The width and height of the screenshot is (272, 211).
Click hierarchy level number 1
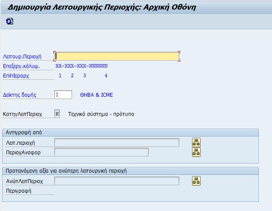point(60,75)
